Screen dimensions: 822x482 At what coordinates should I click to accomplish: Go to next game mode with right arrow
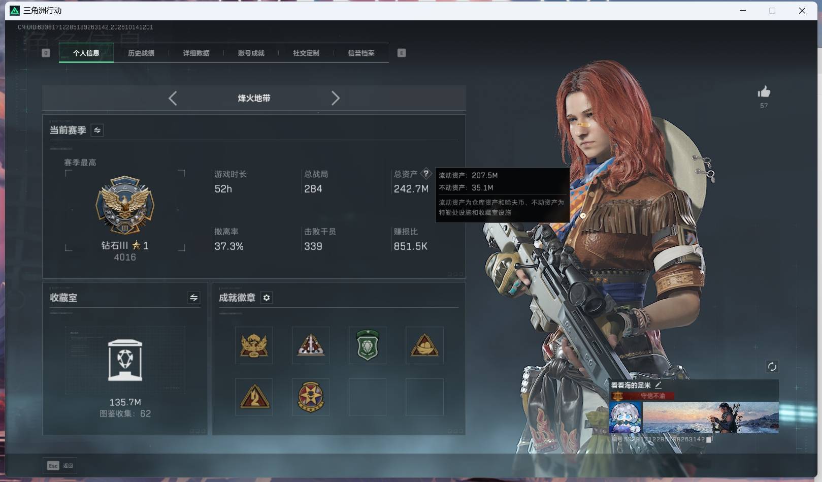[x=335, y=98]
